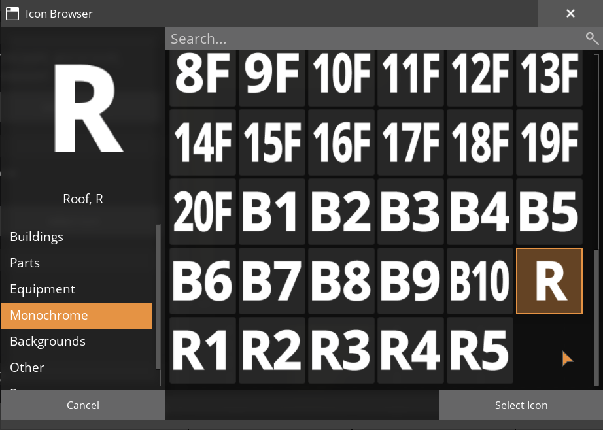Pick the 13F floor icon
The width and height of the screenshot is (603, 430).
click(549, 78)
